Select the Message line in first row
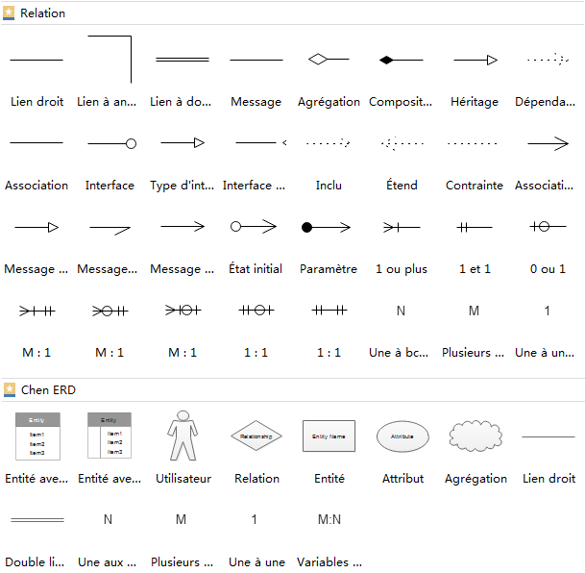 click(256, 60)
